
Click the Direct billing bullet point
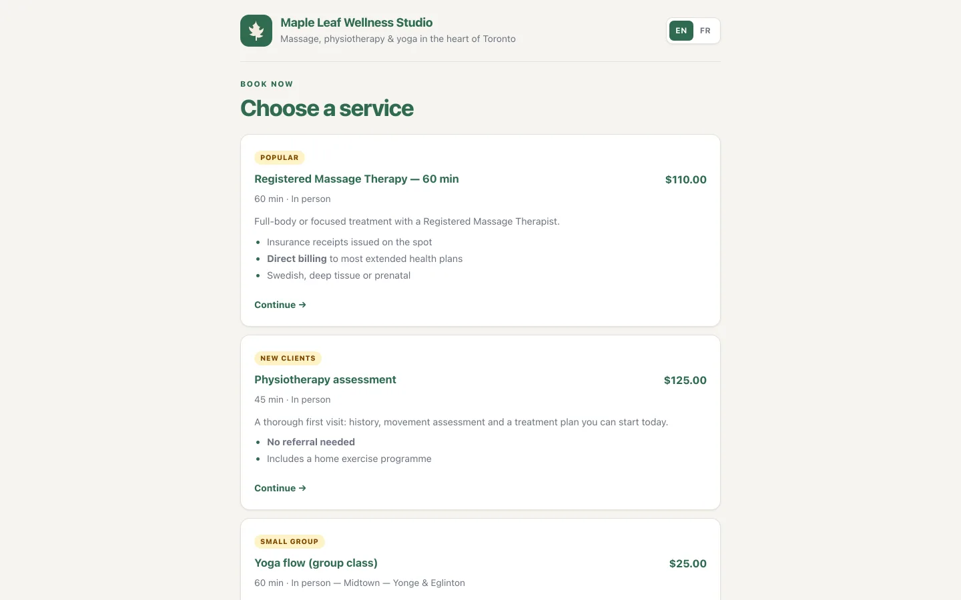coord(364,259)
